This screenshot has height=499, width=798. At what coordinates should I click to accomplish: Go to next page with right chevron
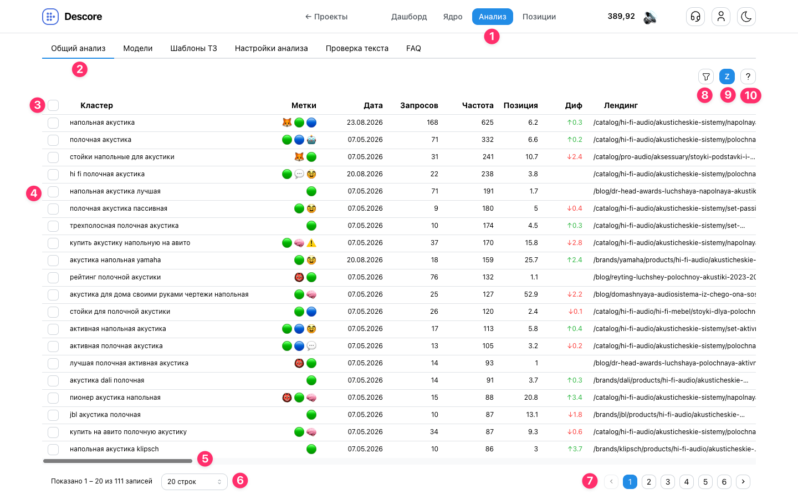[x=743, y=482]
